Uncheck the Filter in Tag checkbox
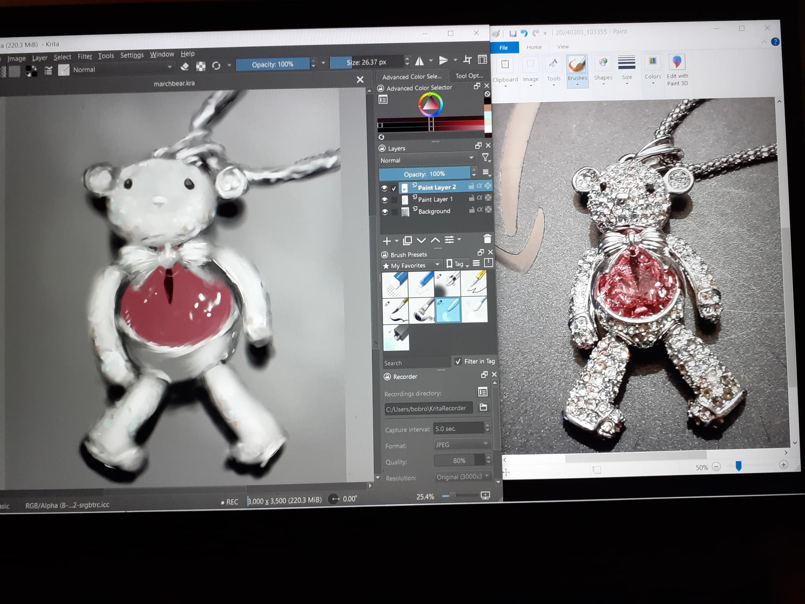This screenshot has height=604, width=805. coord(458,361)
